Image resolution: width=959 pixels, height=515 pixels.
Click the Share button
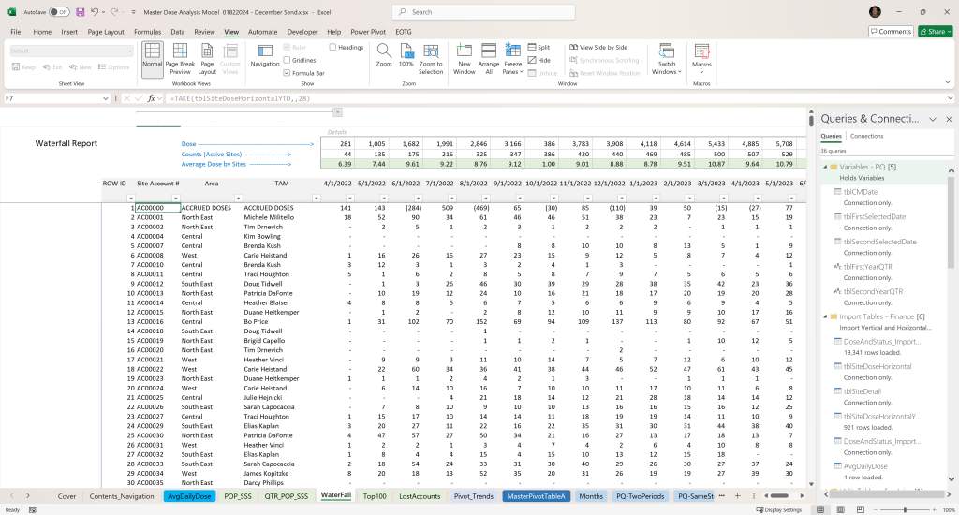pos(936,31)
